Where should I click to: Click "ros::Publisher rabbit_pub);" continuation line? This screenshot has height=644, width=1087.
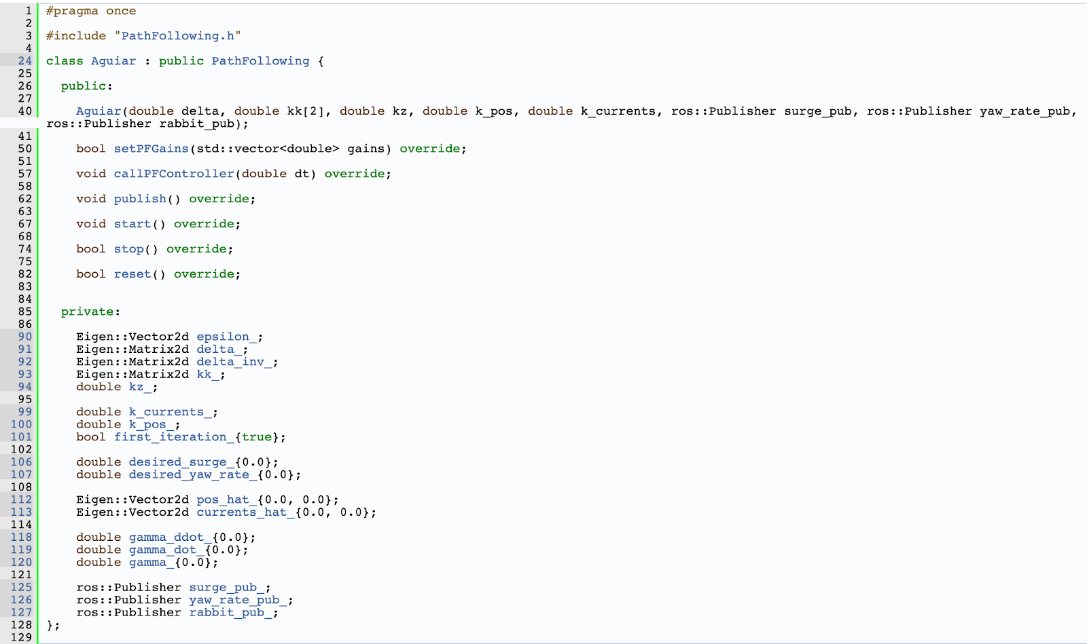pos(147,124)
